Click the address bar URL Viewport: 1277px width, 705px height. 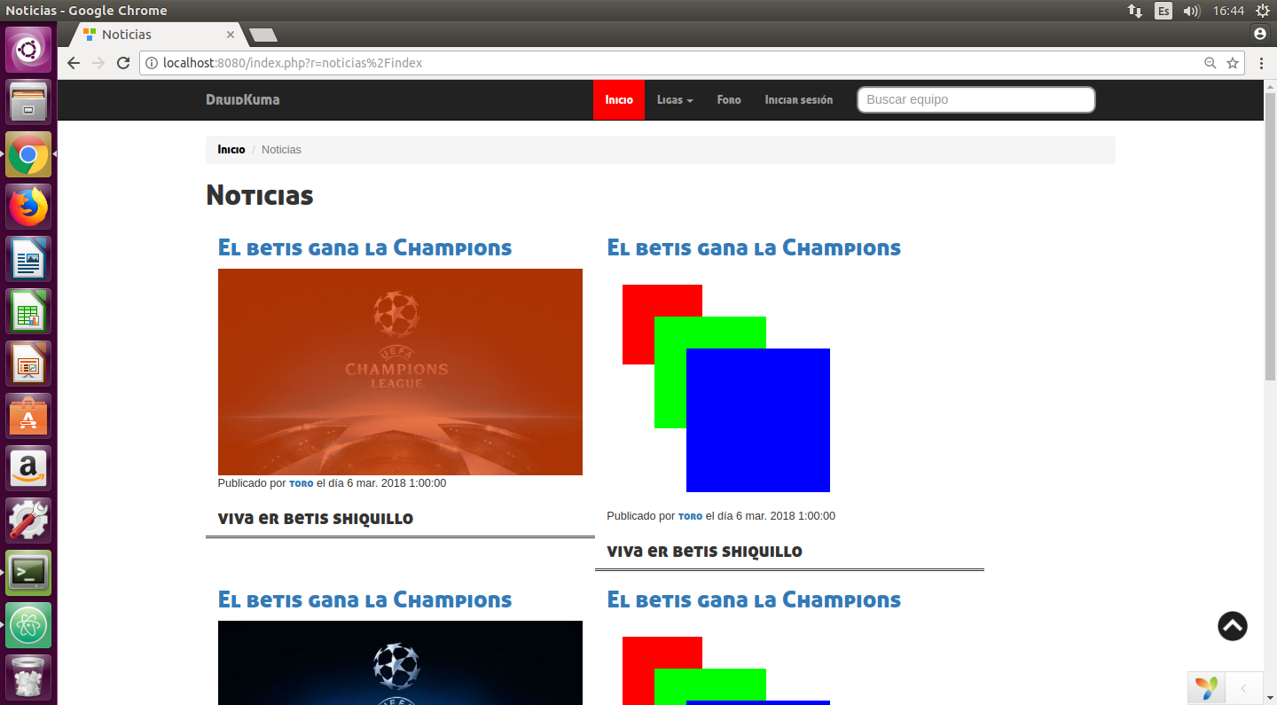[x=293, y=63]
